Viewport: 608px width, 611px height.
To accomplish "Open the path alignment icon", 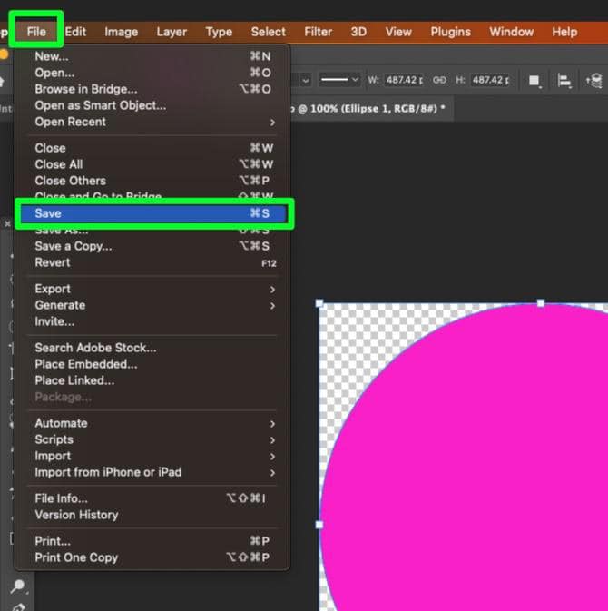I will coord(564,81).
